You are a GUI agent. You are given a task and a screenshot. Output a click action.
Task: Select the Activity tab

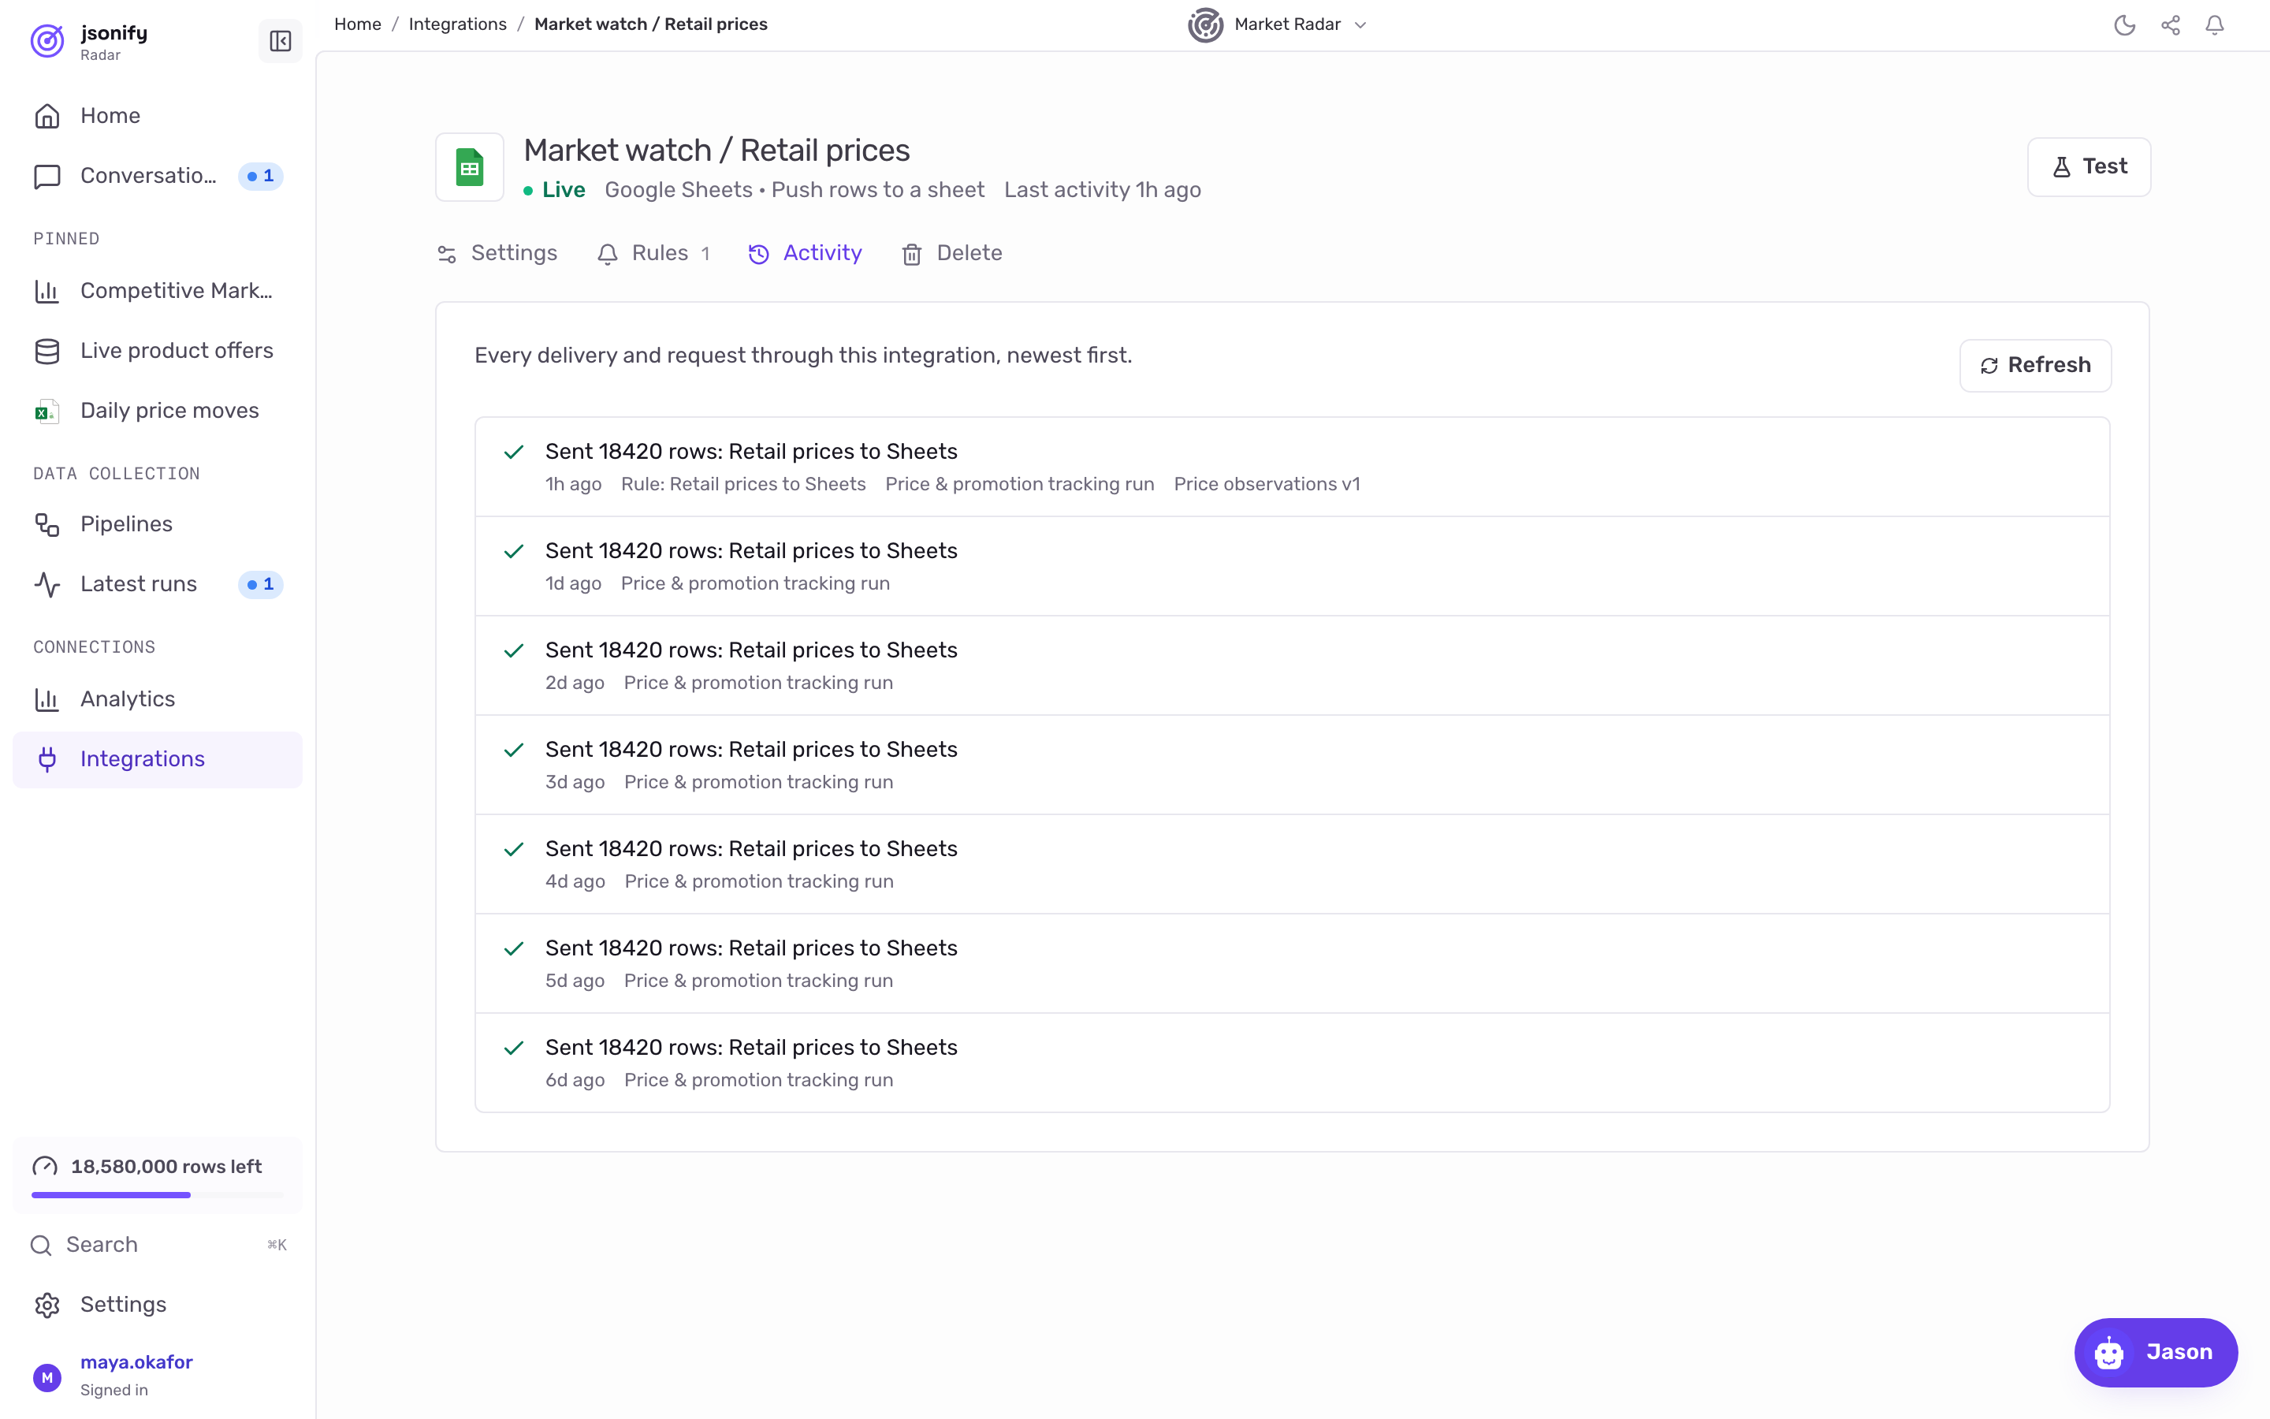(805, 253)
